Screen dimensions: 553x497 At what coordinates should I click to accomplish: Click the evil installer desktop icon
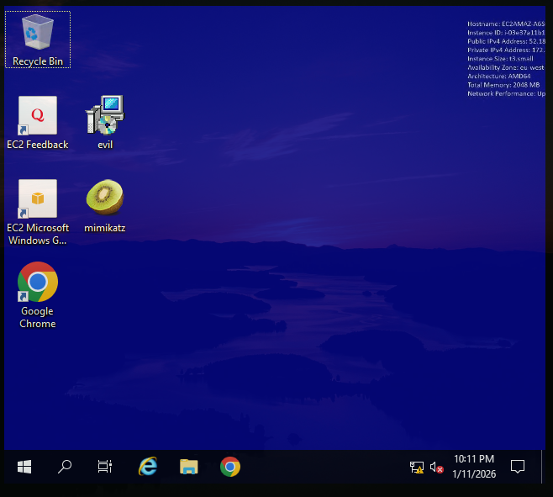point(105,116)
